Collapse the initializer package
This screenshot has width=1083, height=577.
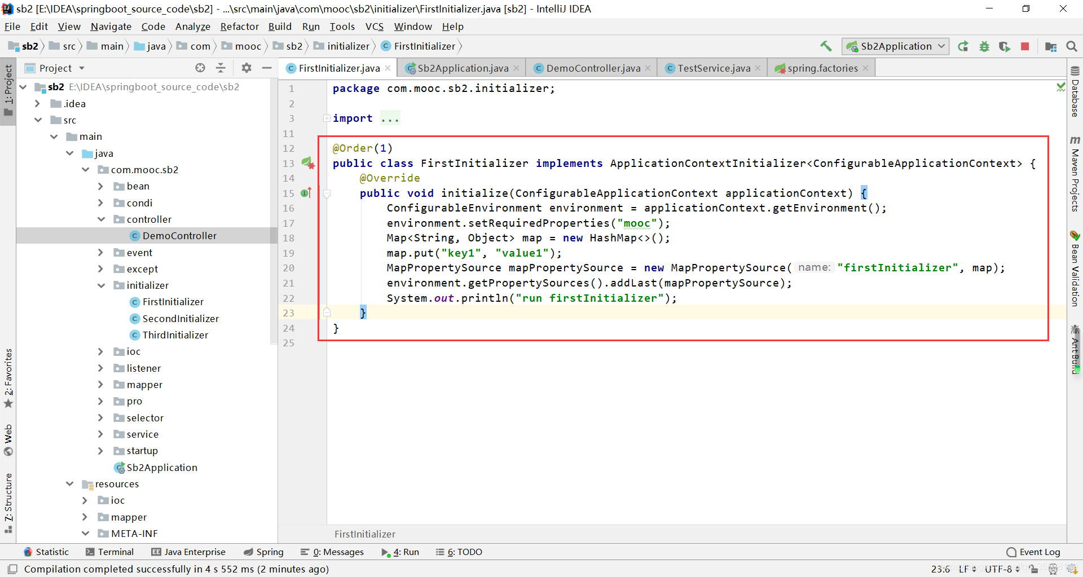click(102, 285)
